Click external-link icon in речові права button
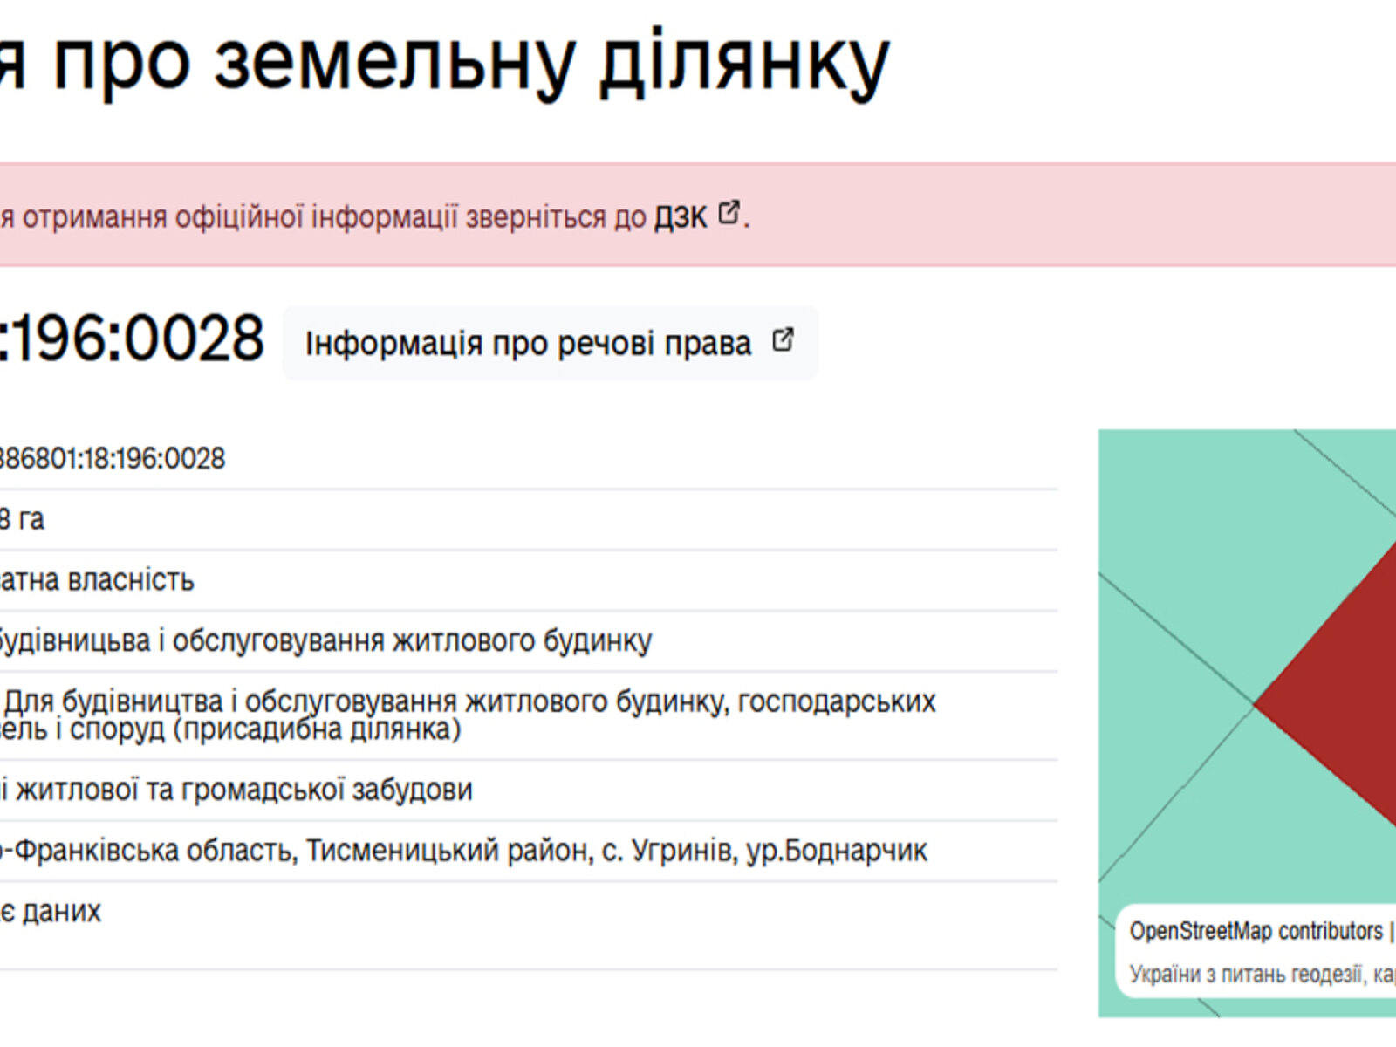Image resolution: width=1396 pixels, height=1047 pixels. tap(783, 340)
